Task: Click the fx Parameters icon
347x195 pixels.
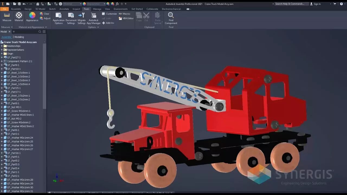Action: 117,4
